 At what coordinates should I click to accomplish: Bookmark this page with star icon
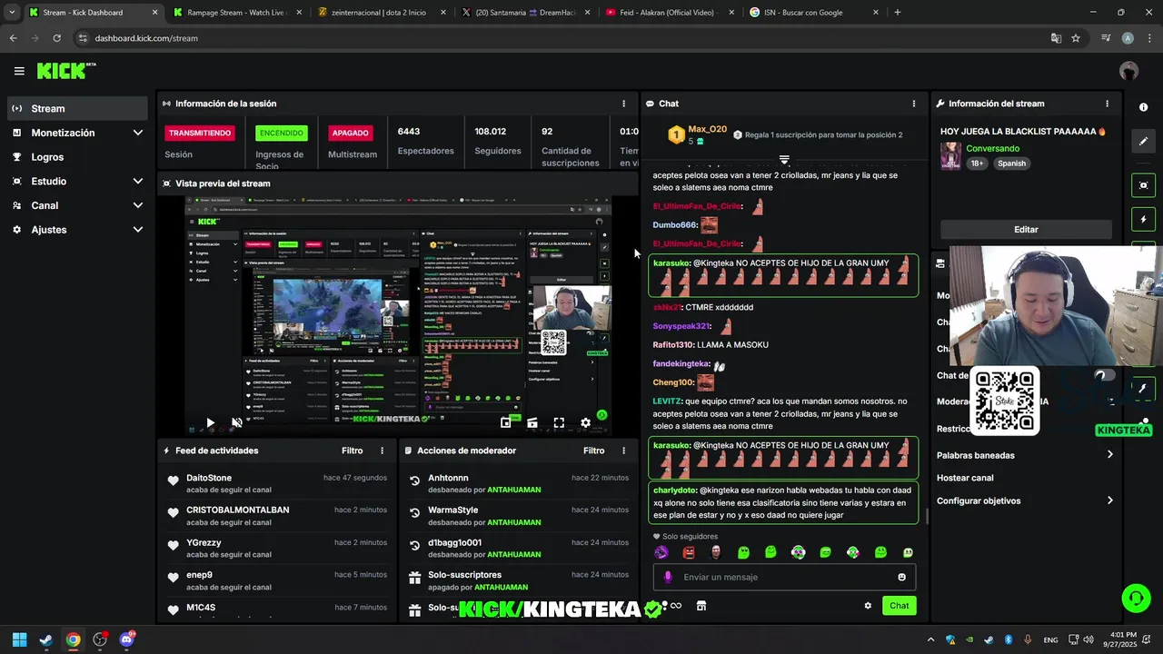1076,38
